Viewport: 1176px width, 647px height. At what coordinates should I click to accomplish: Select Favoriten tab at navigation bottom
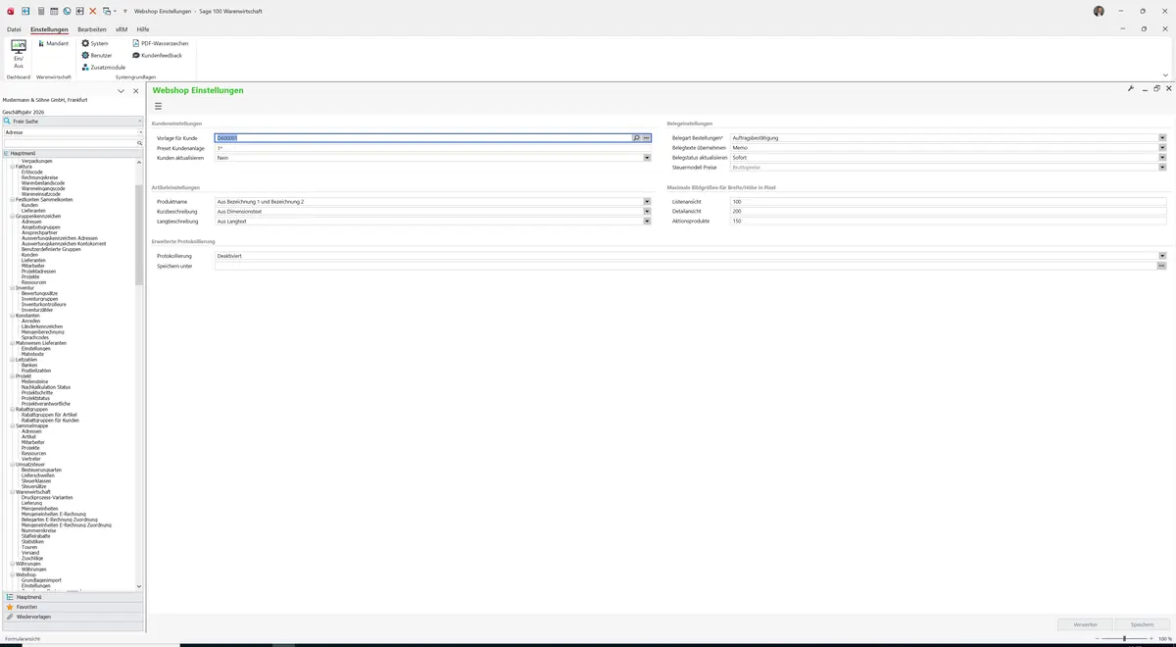[73, 607]
